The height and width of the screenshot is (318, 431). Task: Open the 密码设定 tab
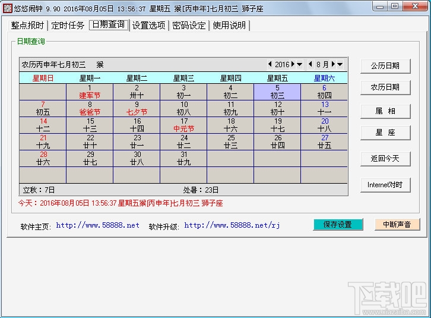click(189, 26)
